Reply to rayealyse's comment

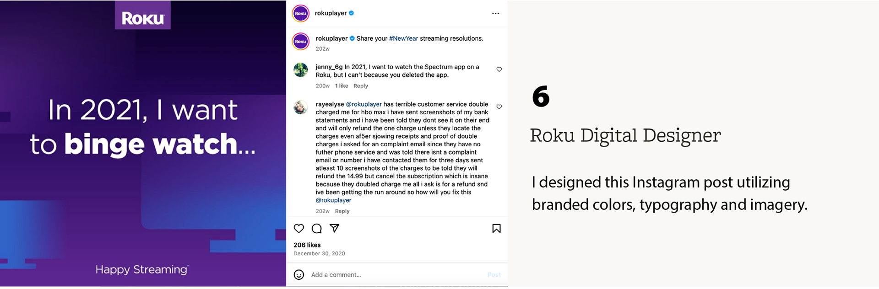pos(342,211)
